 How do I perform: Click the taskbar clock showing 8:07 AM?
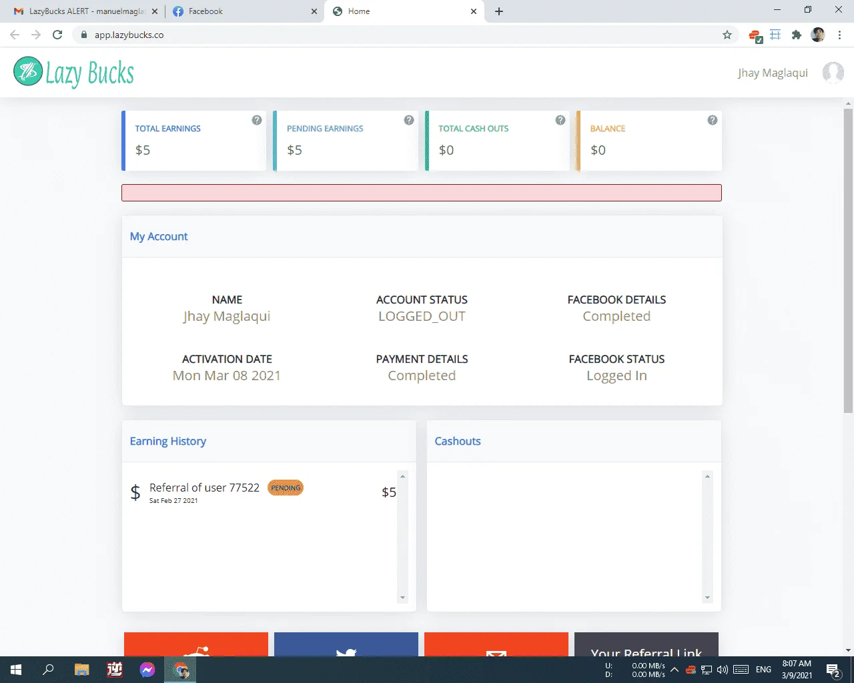pyautogui.click(x=797, y=670)
